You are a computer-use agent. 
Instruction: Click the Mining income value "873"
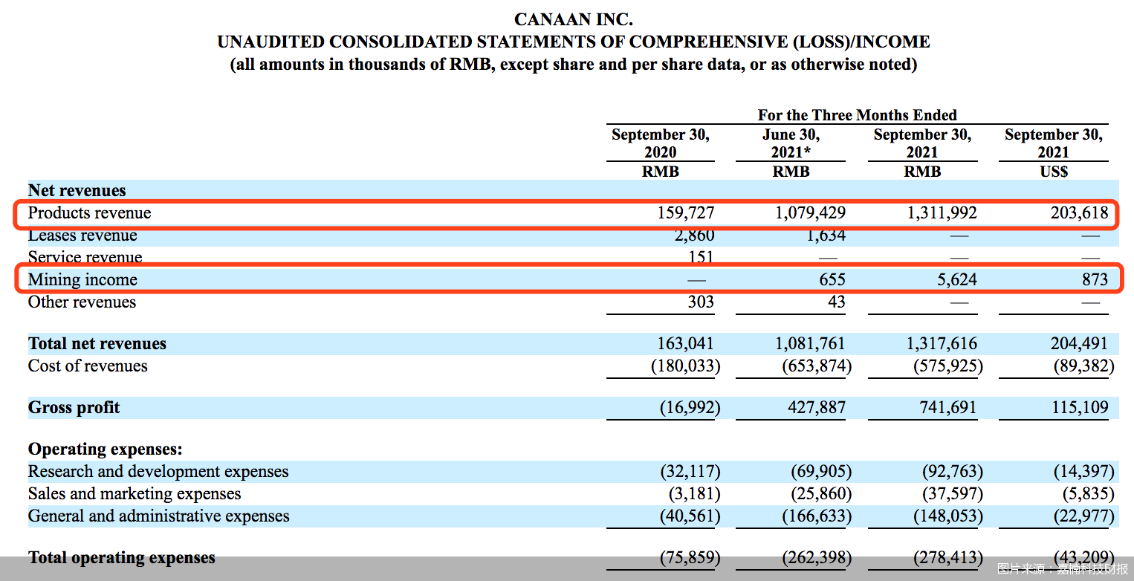1095,280
